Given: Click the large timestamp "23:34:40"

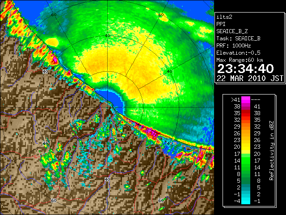Looking at the screenshot, I should point(245,69).
